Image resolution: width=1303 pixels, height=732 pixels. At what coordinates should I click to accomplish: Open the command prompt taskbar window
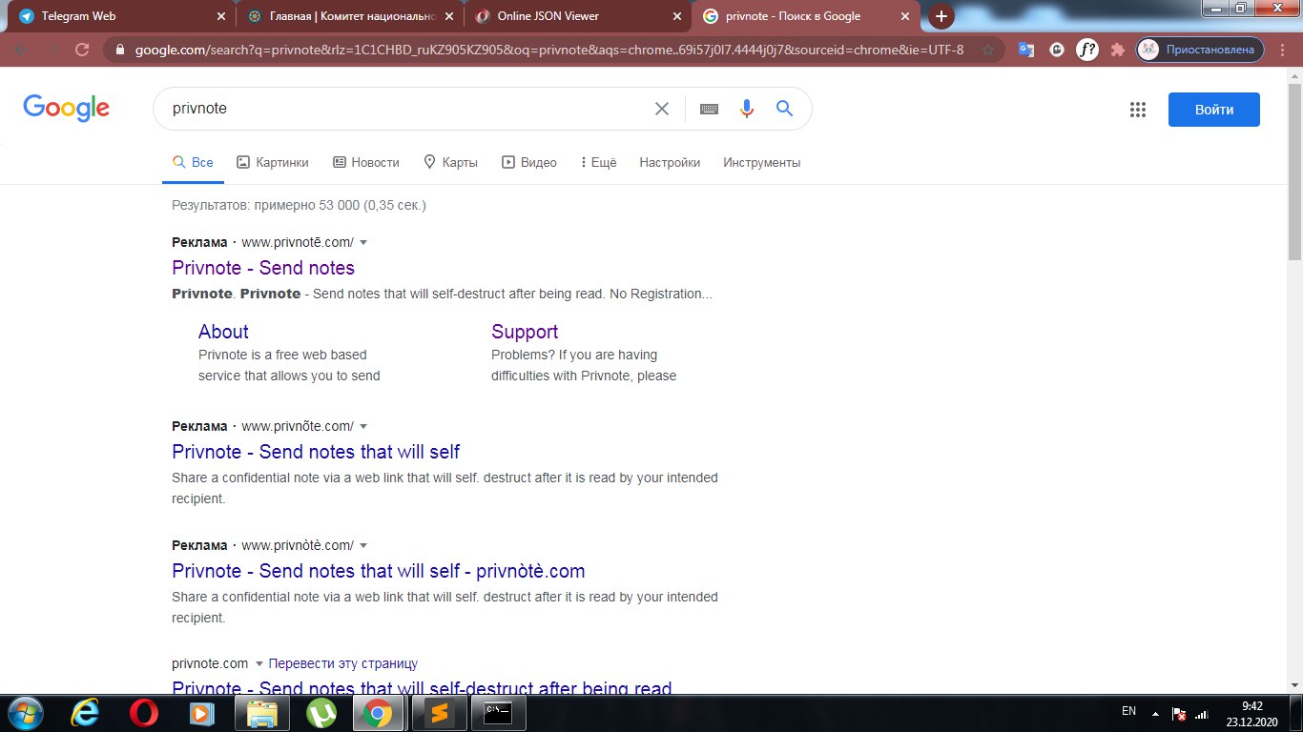pyautogui.click(x=498, y=713)
